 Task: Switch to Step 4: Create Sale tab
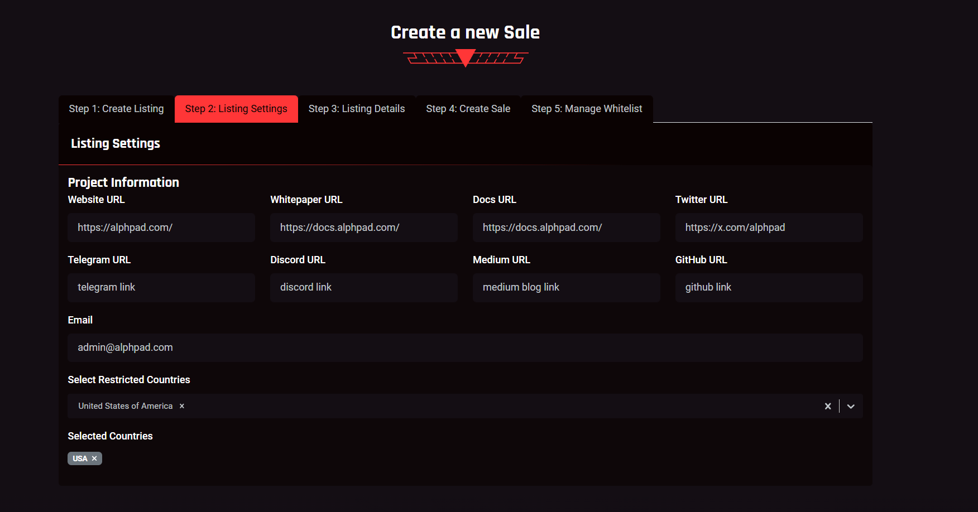[x=468, y=109]
